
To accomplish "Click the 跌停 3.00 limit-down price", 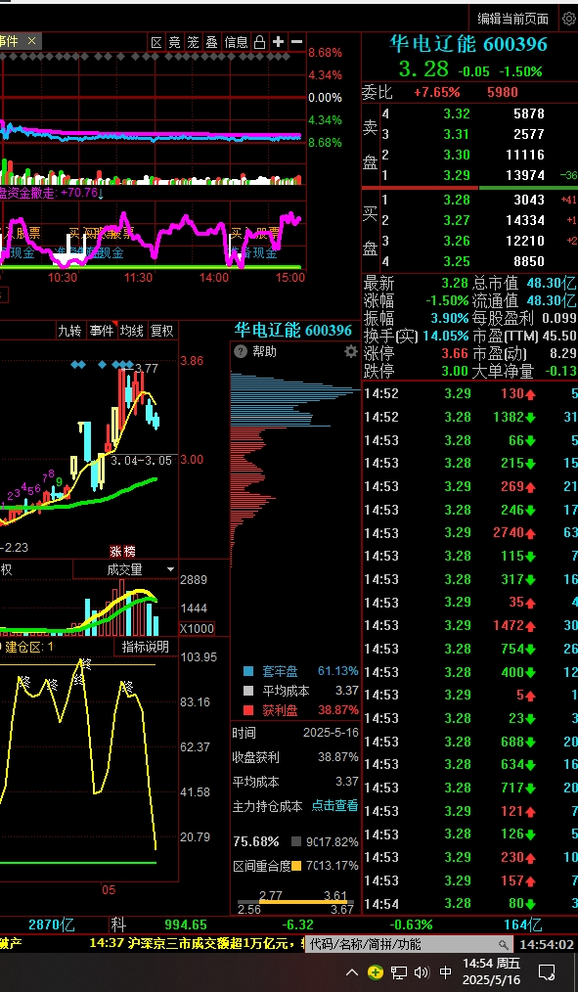I will click(x=456, y=371).
